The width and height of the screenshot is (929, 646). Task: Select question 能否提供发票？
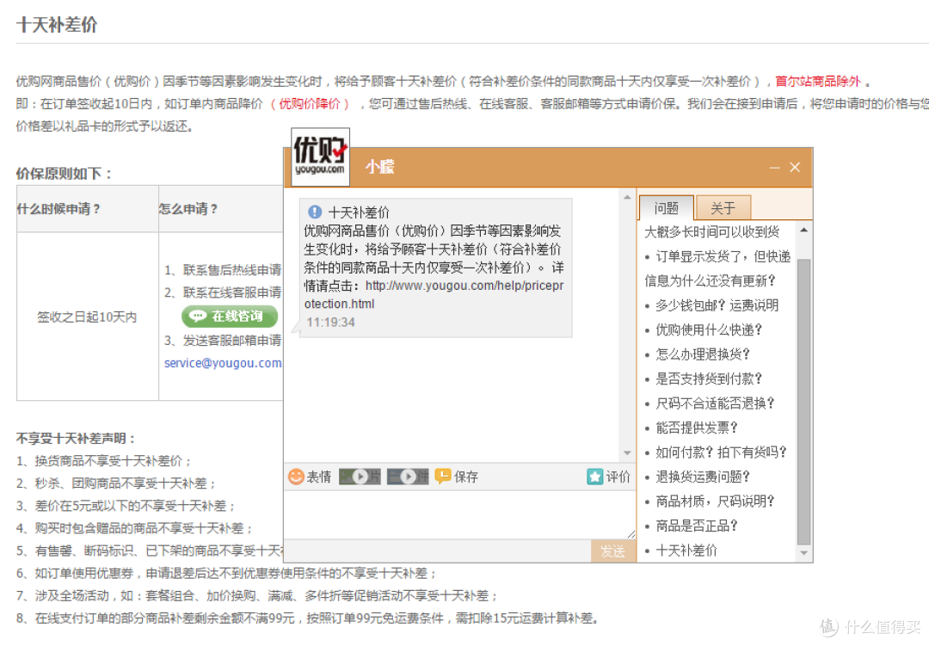click(697, 428)
